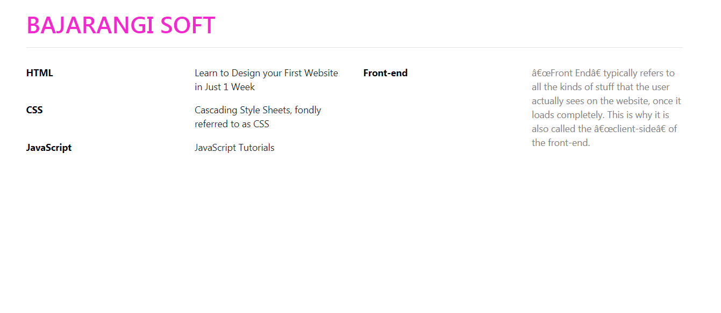Click the word 'Sheets' in CSS description
721x313 pixels.
(277, 110)
